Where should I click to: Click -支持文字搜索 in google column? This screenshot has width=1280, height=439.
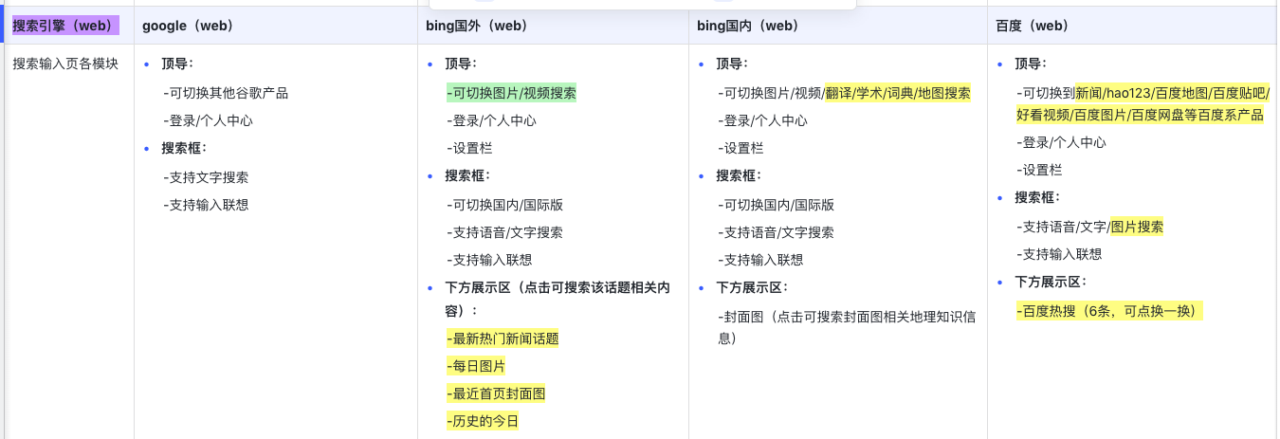(206, 177)
